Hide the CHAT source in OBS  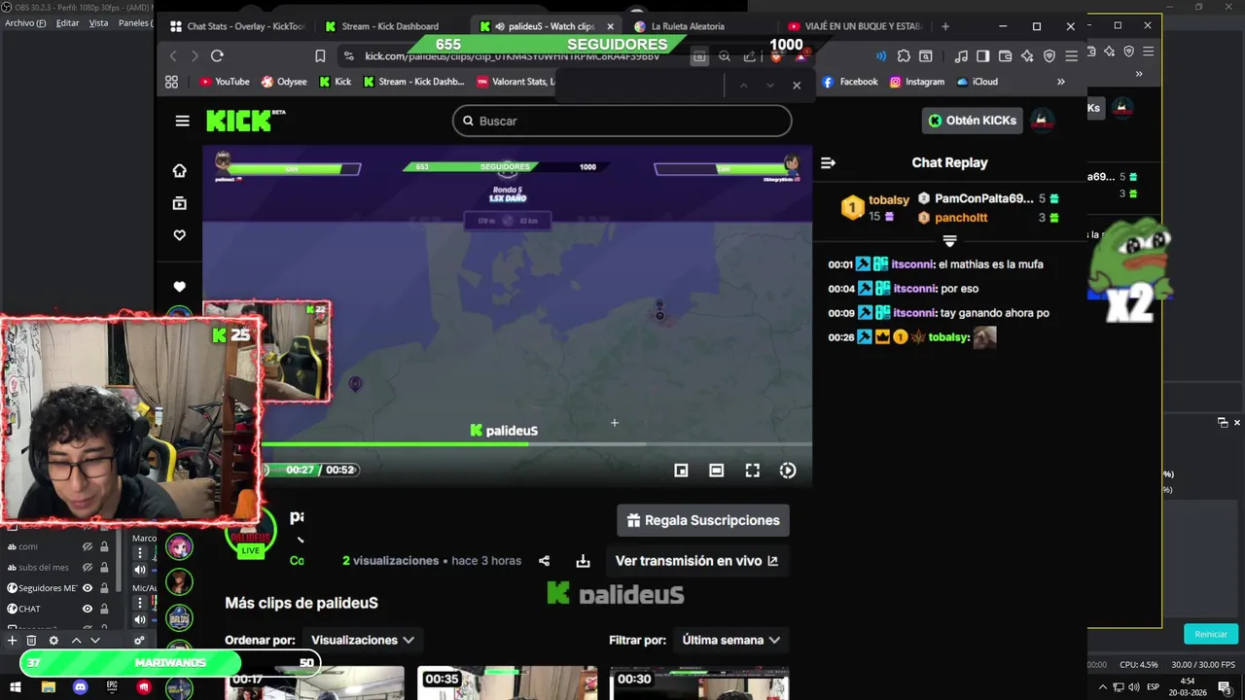click(x=88, y=609)
